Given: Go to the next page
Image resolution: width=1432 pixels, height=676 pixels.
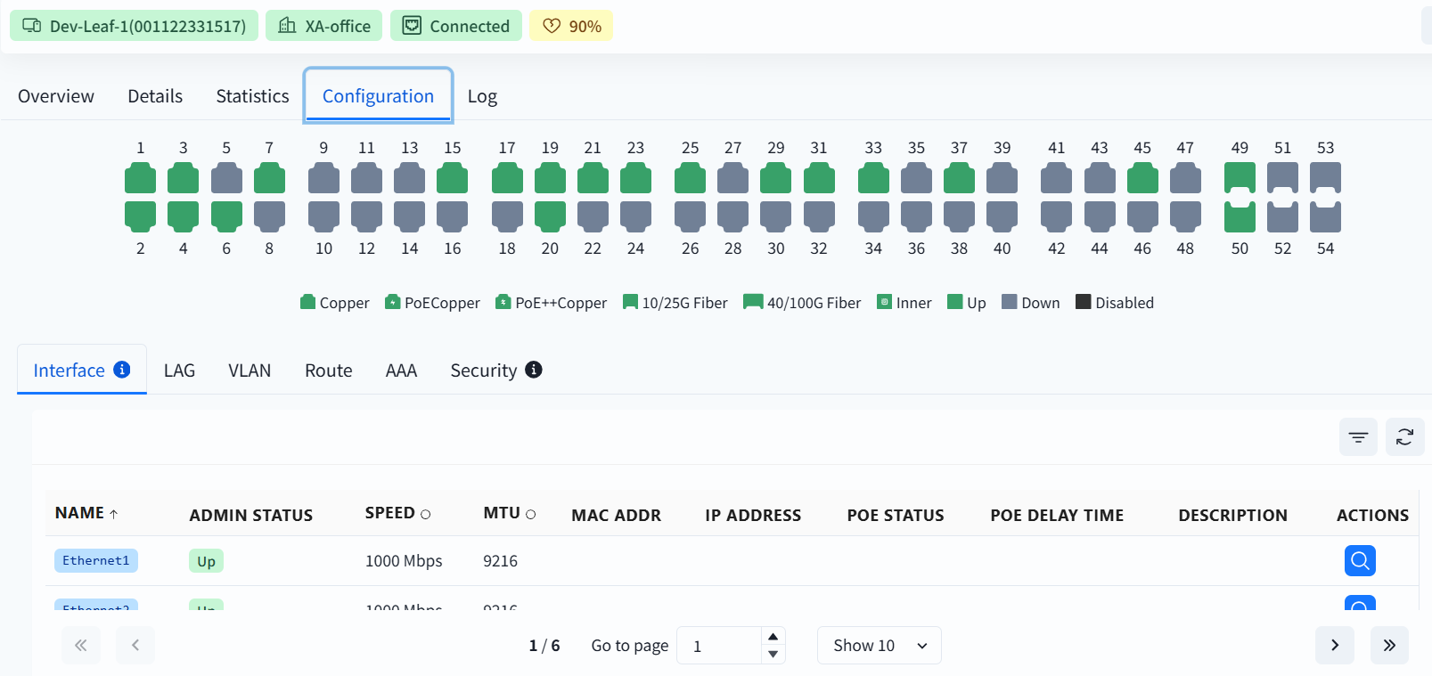Looking at the screenshot, I should [1334, 646].
